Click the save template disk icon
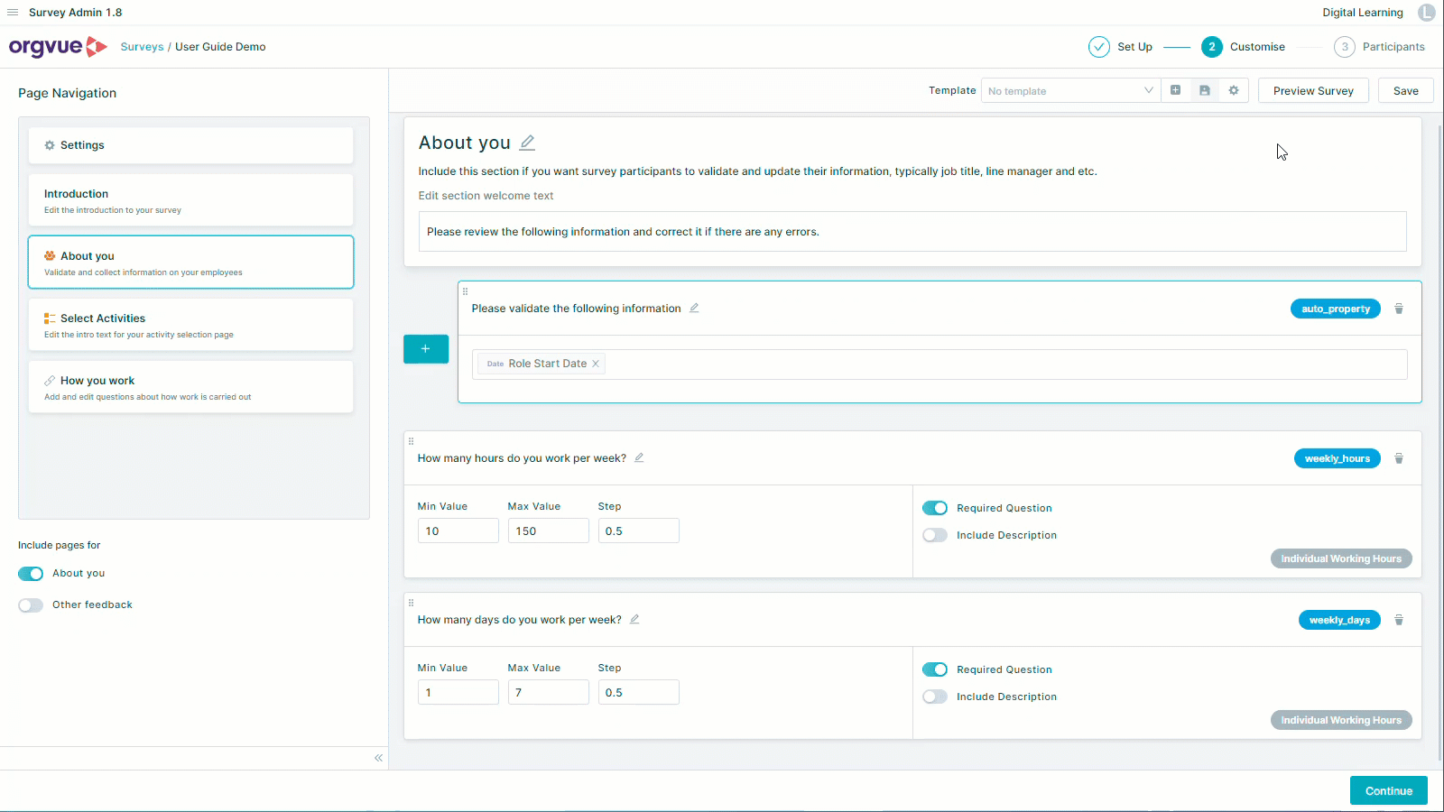Viewport: 1444px width, 812px height. click(1204, 90)
